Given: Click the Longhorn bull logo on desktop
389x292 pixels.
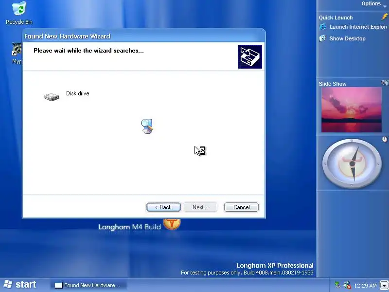Looking at the screenshot, I should pyautogui.click(x=172, y=224).
